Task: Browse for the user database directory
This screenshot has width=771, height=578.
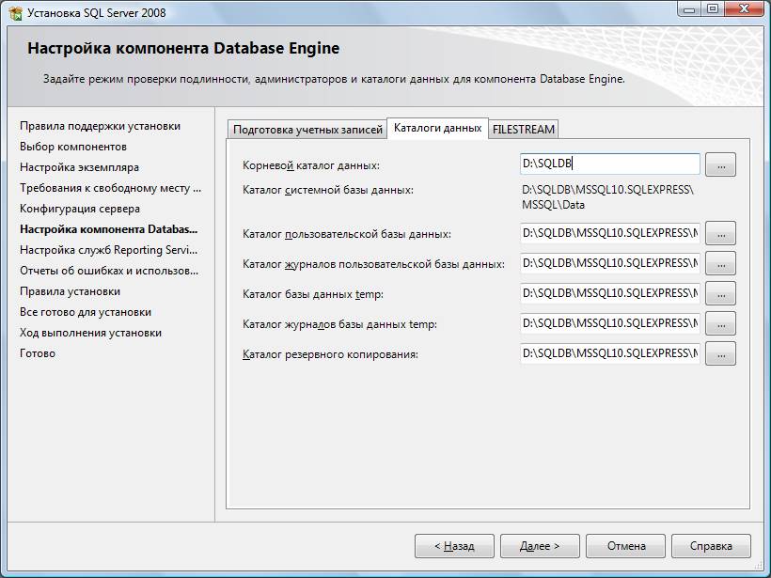Action: coord(720,233)
